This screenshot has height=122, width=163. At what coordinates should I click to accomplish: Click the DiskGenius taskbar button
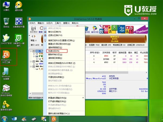click(x=54, y=119)
